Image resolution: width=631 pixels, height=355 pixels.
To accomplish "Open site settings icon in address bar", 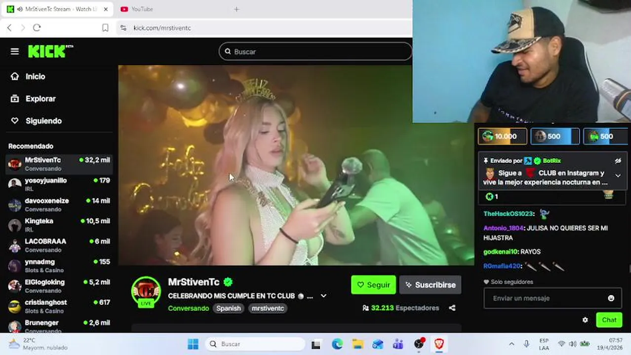I will (x=123, y=28).
